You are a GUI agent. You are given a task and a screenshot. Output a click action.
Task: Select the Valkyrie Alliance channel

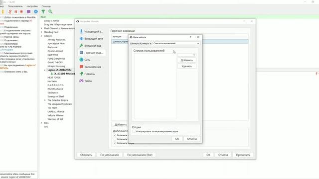[x=55, y=115]
